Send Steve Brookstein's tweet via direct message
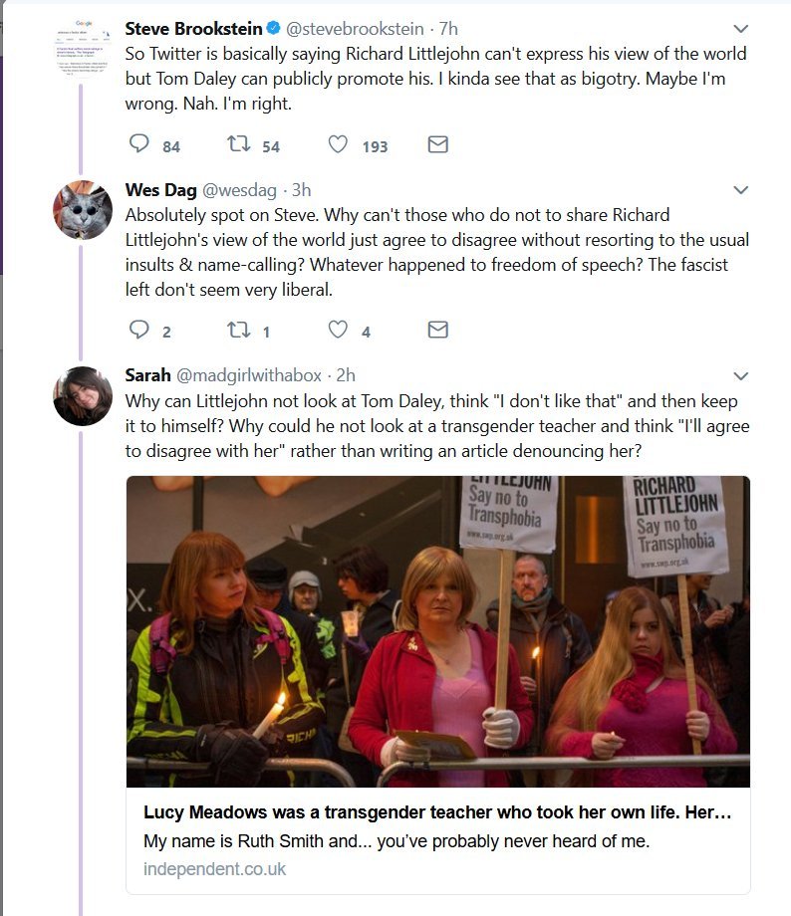791x916 pixels. 437,145
